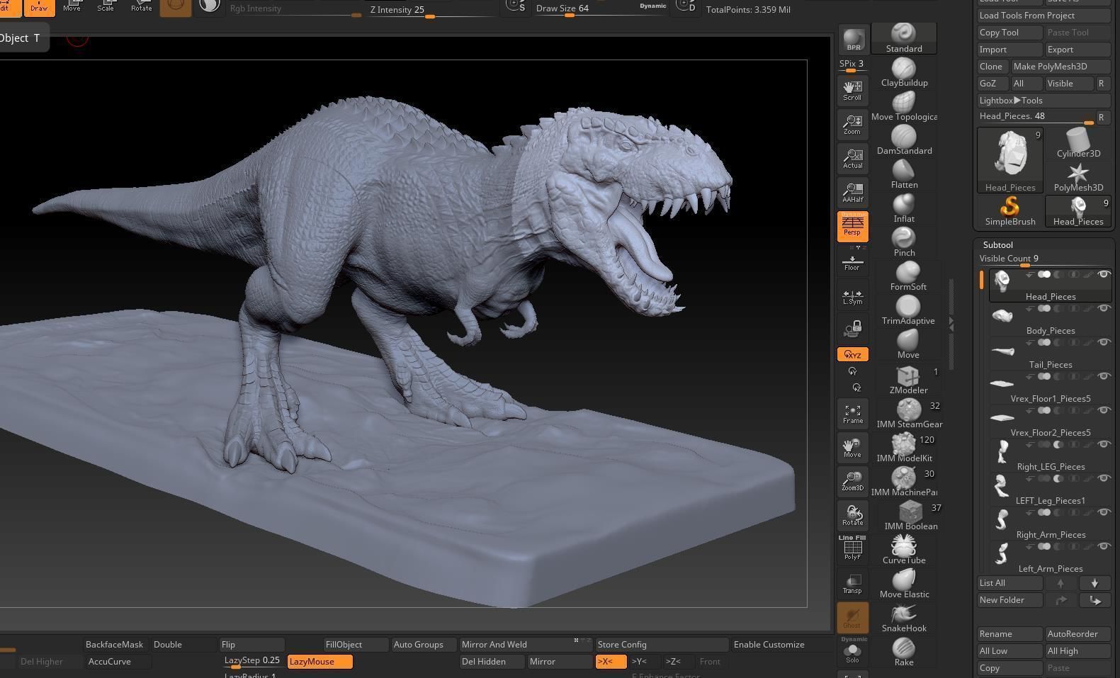Toggle Persp perspective mode
The height and width of the screenshot is (678, 1120).
coord(852,227)
